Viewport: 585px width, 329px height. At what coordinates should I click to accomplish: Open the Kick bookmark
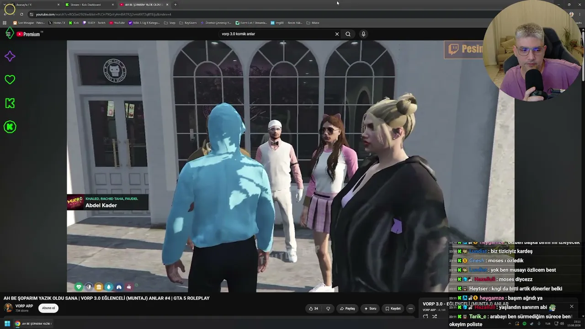[74, 23]
